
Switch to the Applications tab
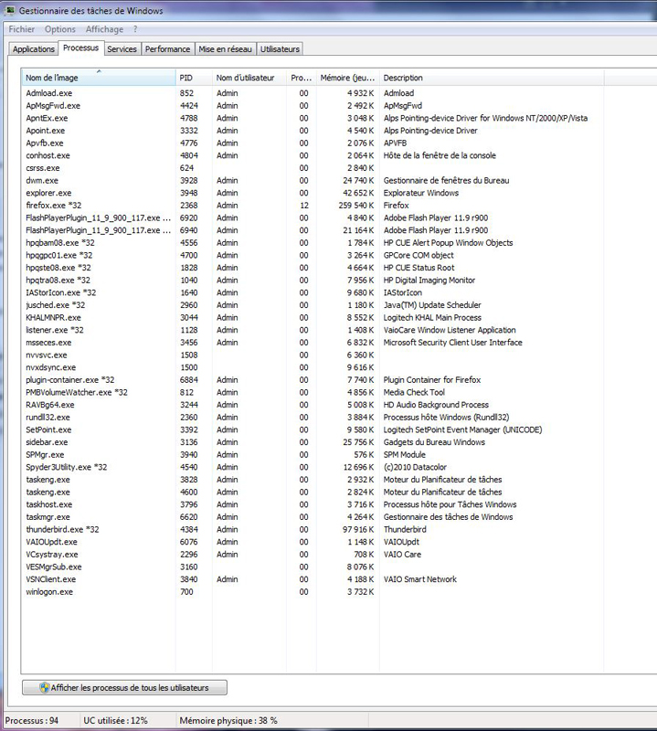(34, 49)
